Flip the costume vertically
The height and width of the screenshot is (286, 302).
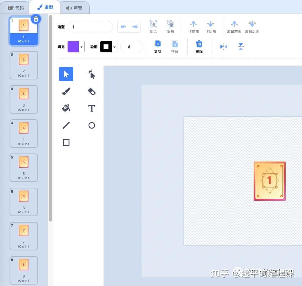click(241, 46)
